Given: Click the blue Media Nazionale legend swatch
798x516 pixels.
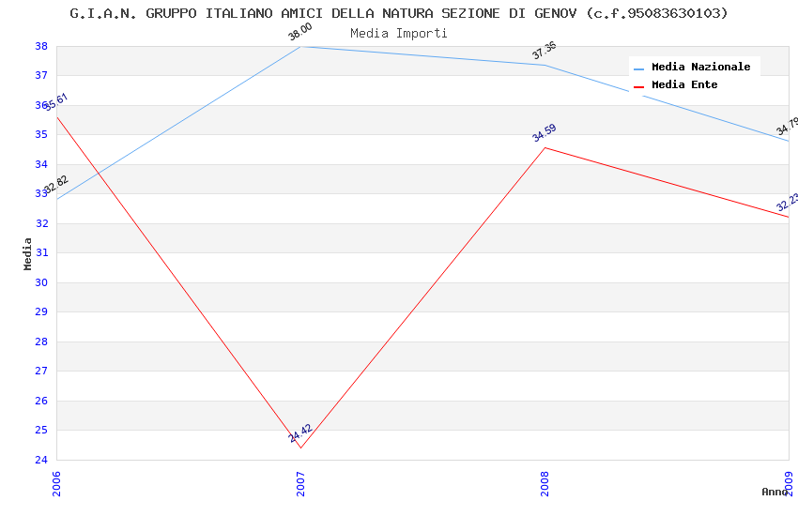Looking at the screenshot, I should tap(638, 68).
